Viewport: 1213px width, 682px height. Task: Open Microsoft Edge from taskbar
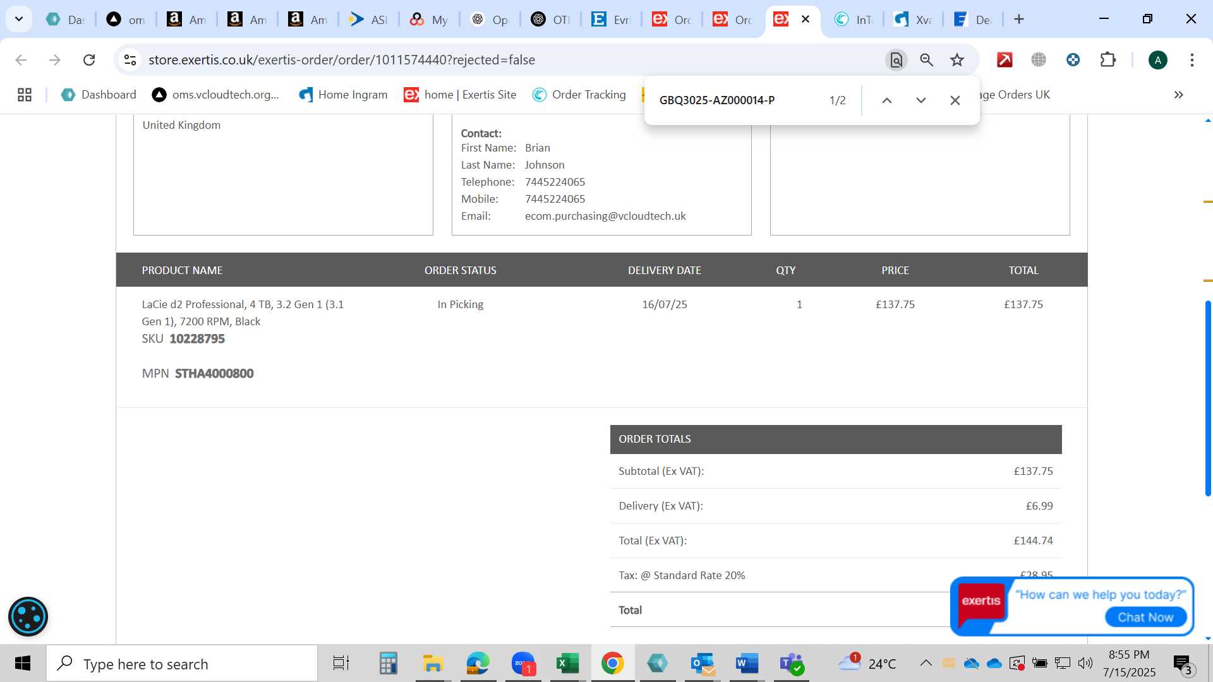(x=478, y=664)
